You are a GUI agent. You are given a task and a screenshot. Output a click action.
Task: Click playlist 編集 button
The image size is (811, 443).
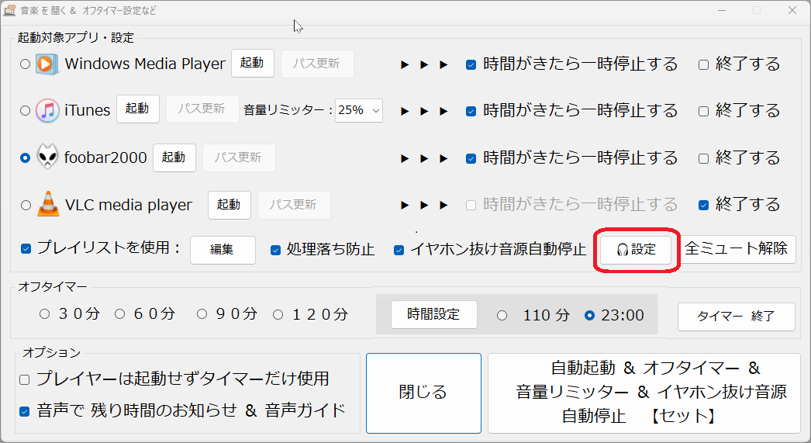(x=223, y=250)
